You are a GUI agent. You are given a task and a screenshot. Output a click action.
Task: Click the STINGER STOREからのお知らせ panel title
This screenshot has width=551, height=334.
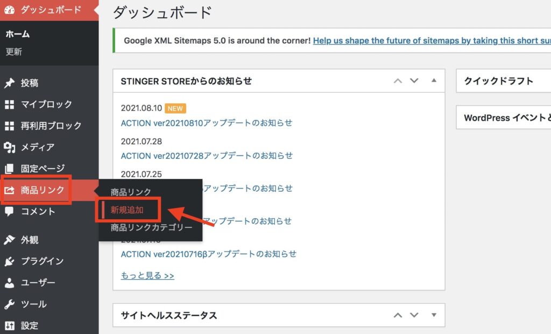(x=186, y=81)
